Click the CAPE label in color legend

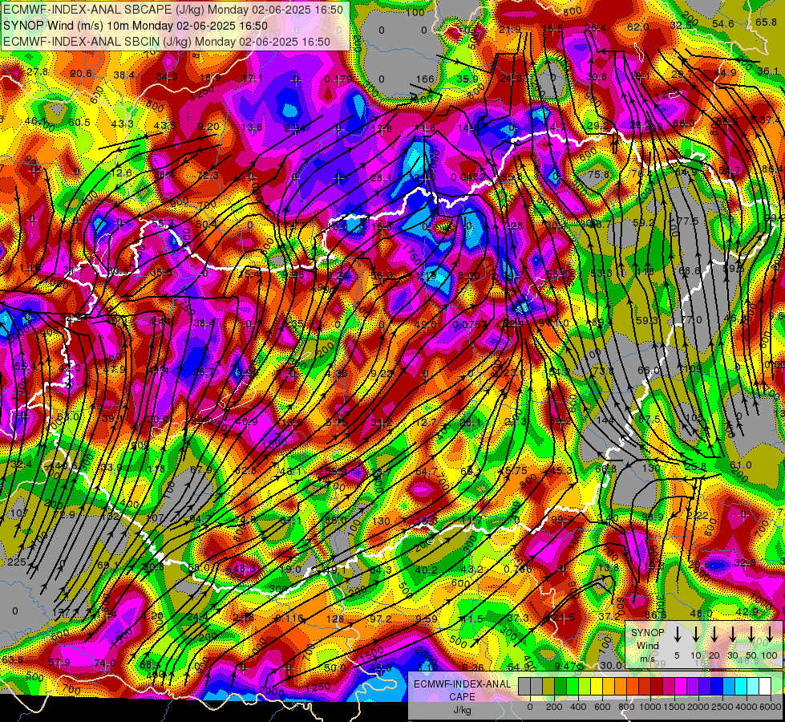[462, 697]
